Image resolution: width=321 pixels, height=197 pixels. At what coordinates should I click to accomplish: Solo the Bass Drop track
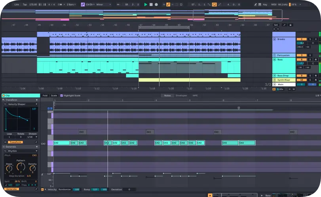(x=310, y=76)
